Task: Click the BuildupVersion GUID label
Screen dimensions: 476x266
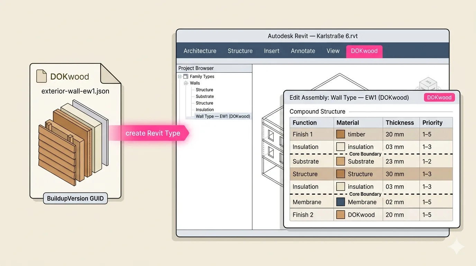Action: pyautogui.click(x=75, y=199)
